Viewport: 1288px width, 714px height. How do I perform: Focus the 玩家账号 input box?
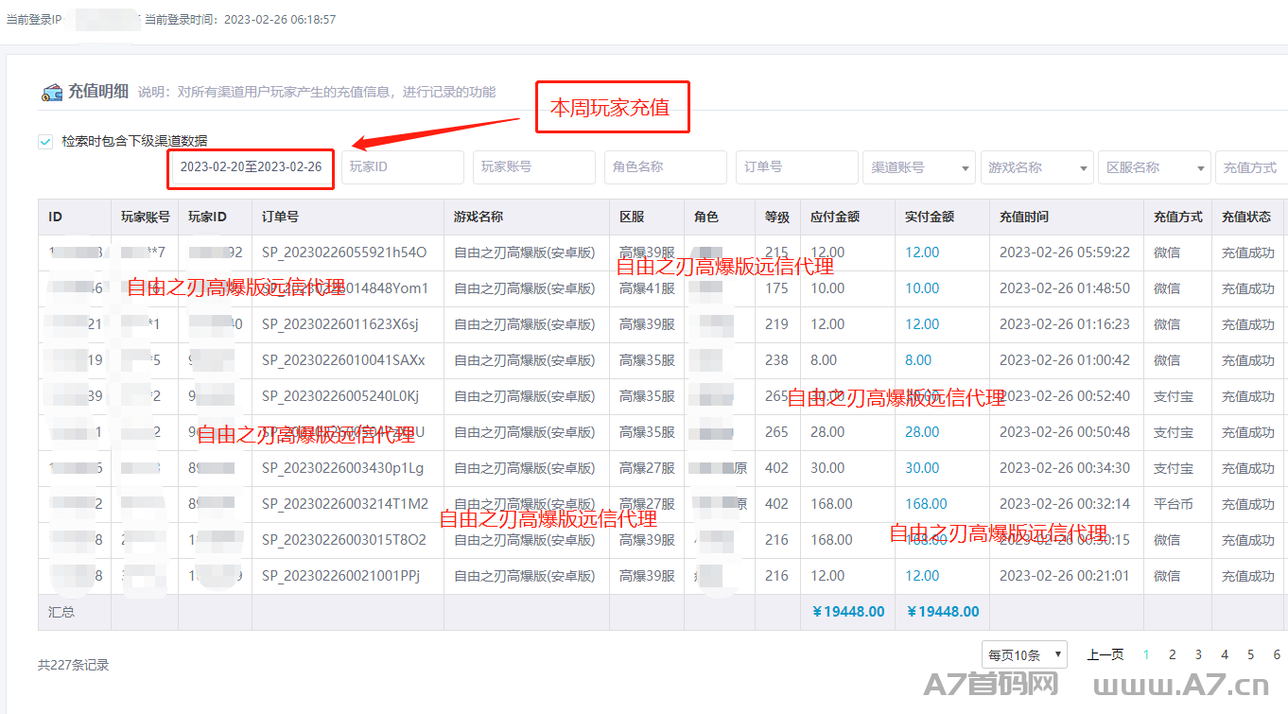[x=533, y=167]
